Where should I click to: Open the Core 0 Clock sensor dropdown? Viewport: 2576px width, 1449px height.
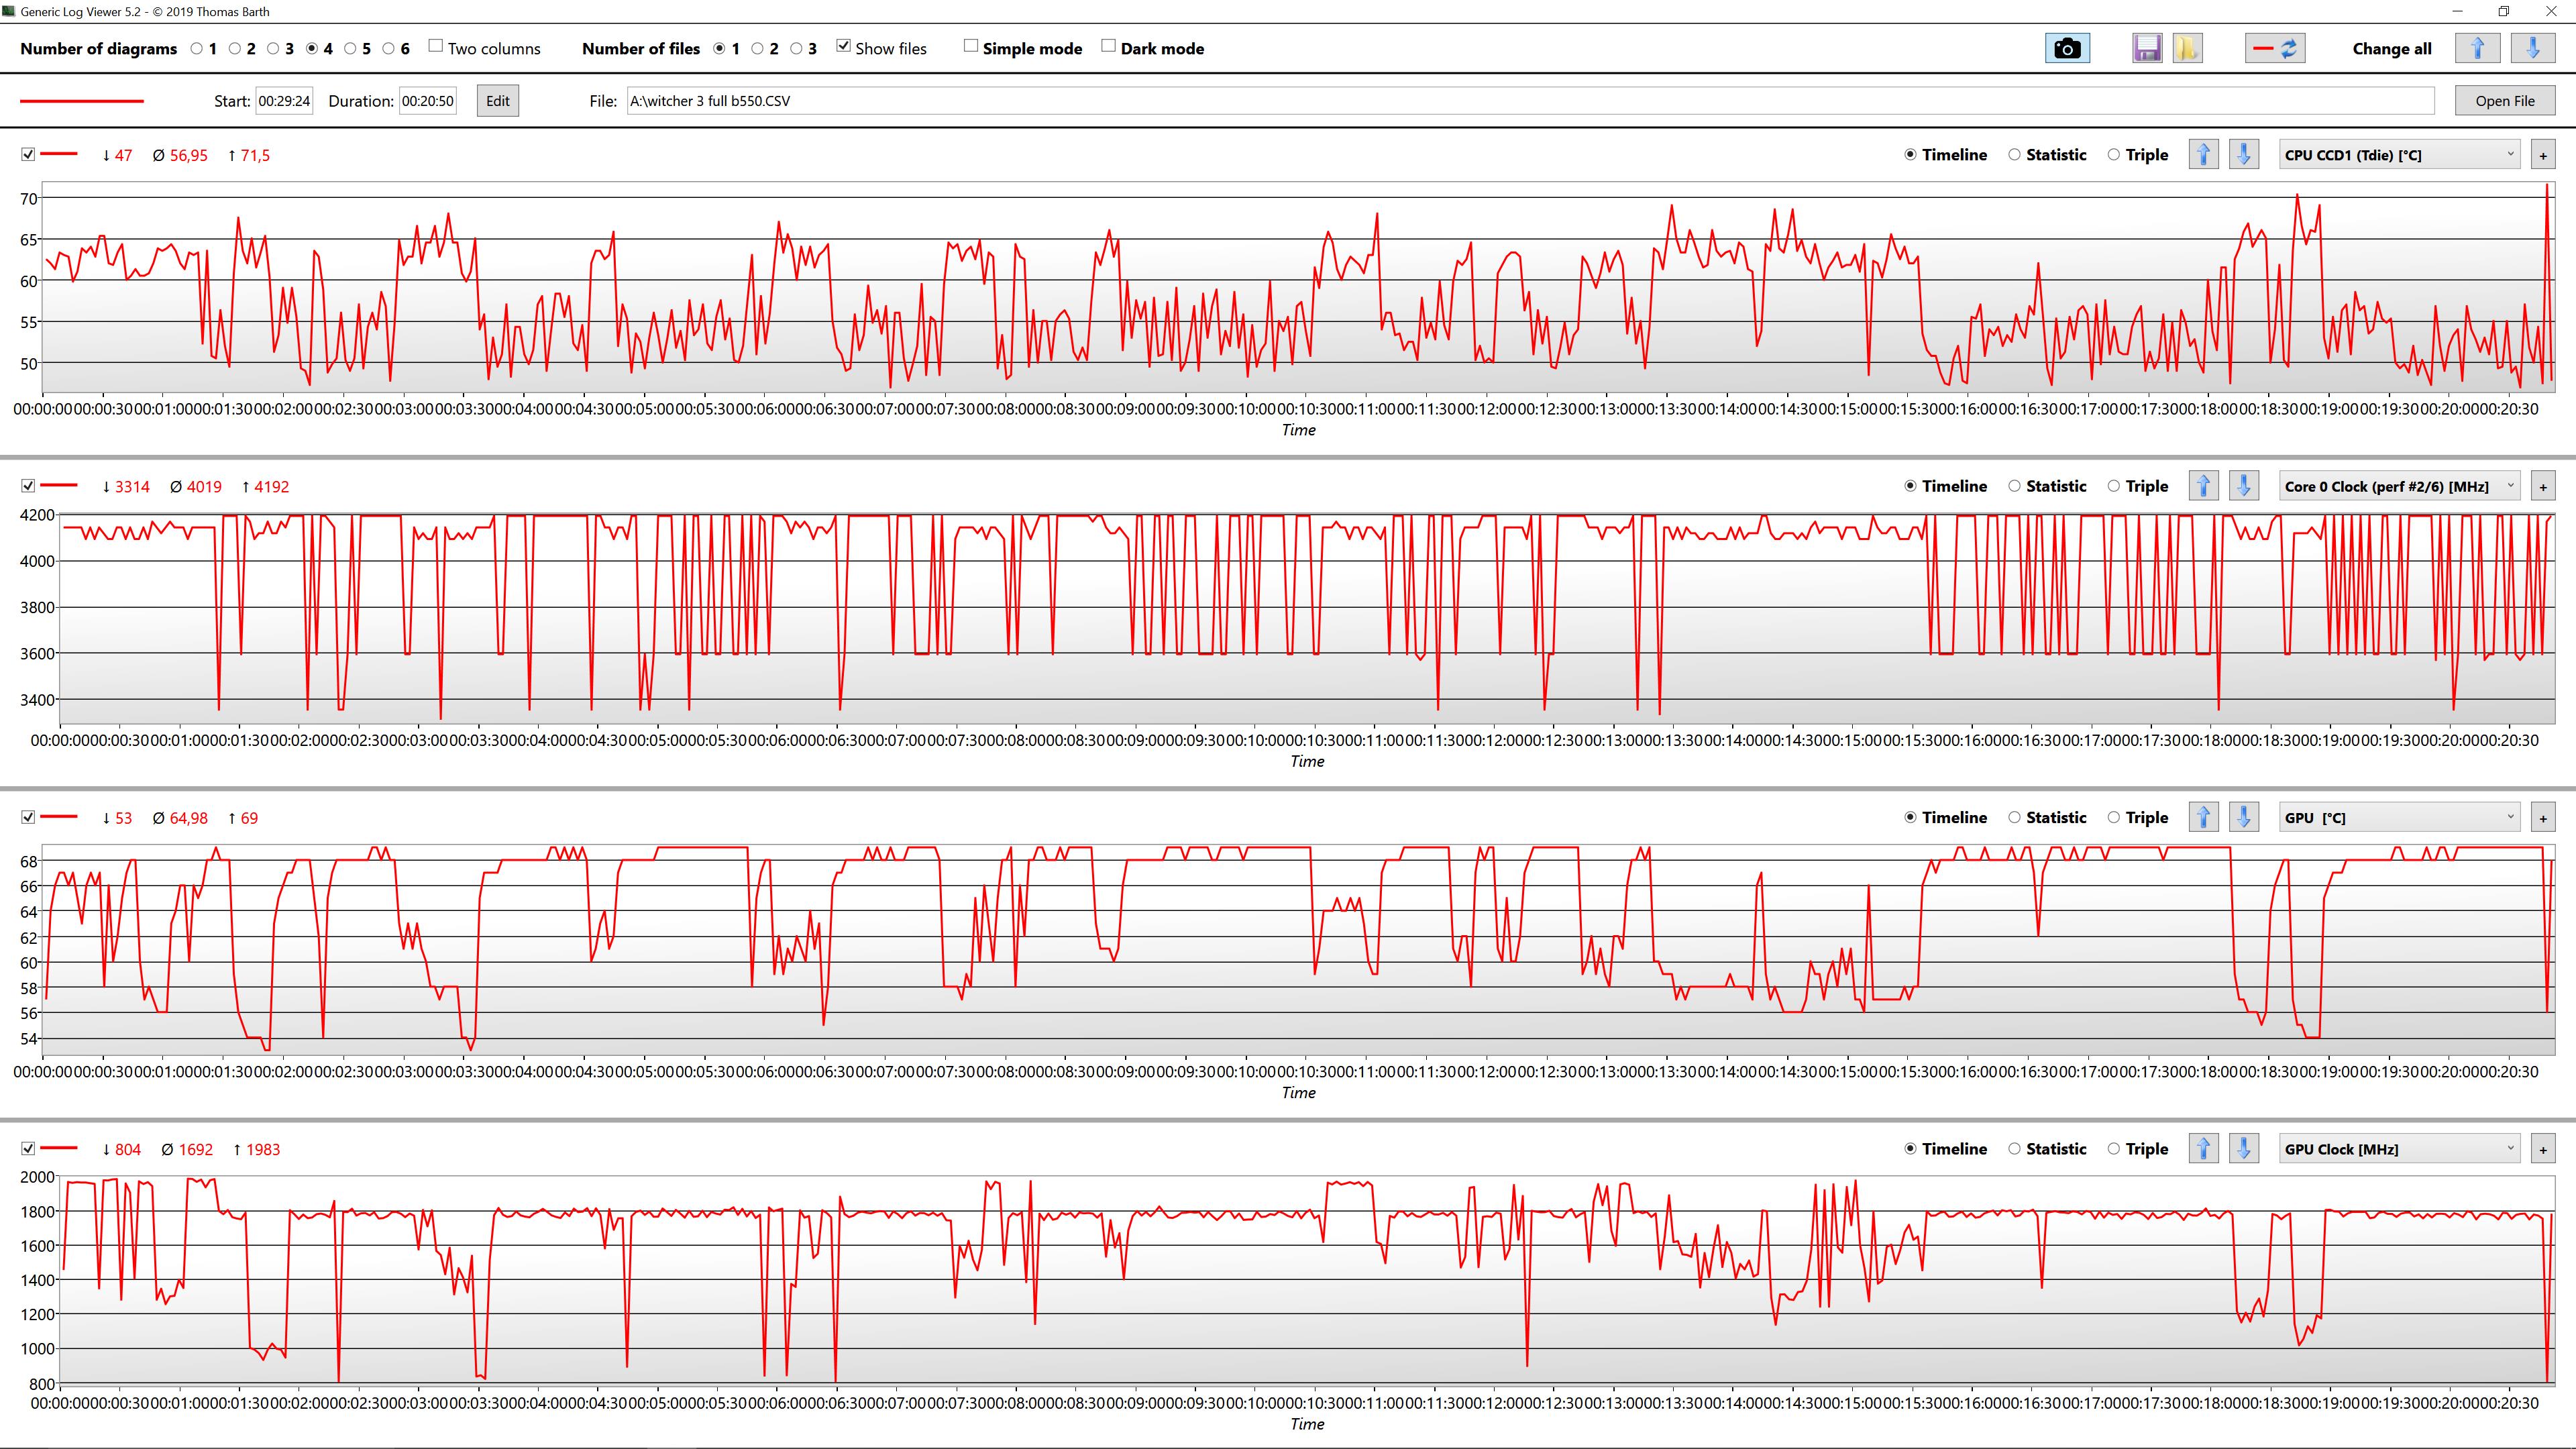pos(2399,486)
